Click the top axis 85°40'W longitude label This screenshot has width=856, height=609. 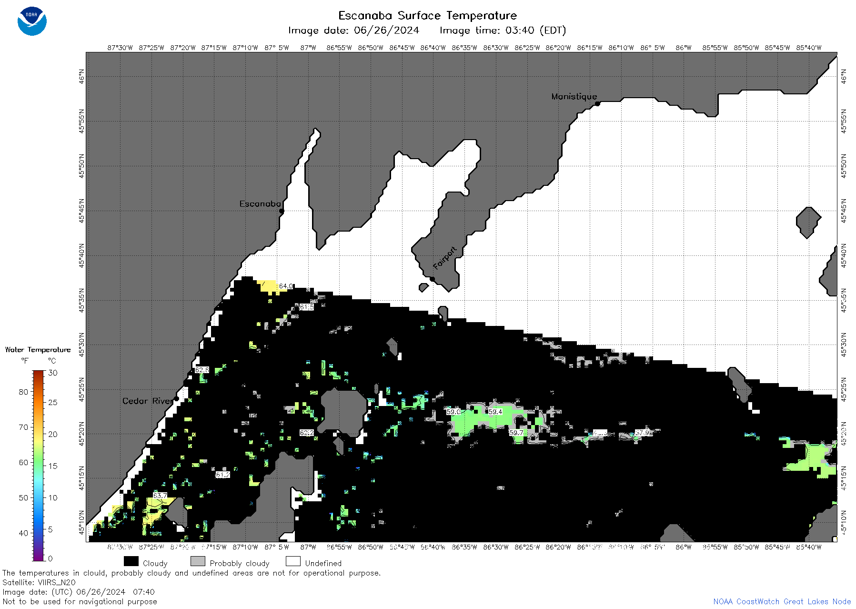[809, 48]
